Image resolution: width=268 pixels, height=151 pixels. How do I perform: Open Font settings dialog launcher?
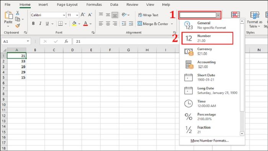(93, 32)
